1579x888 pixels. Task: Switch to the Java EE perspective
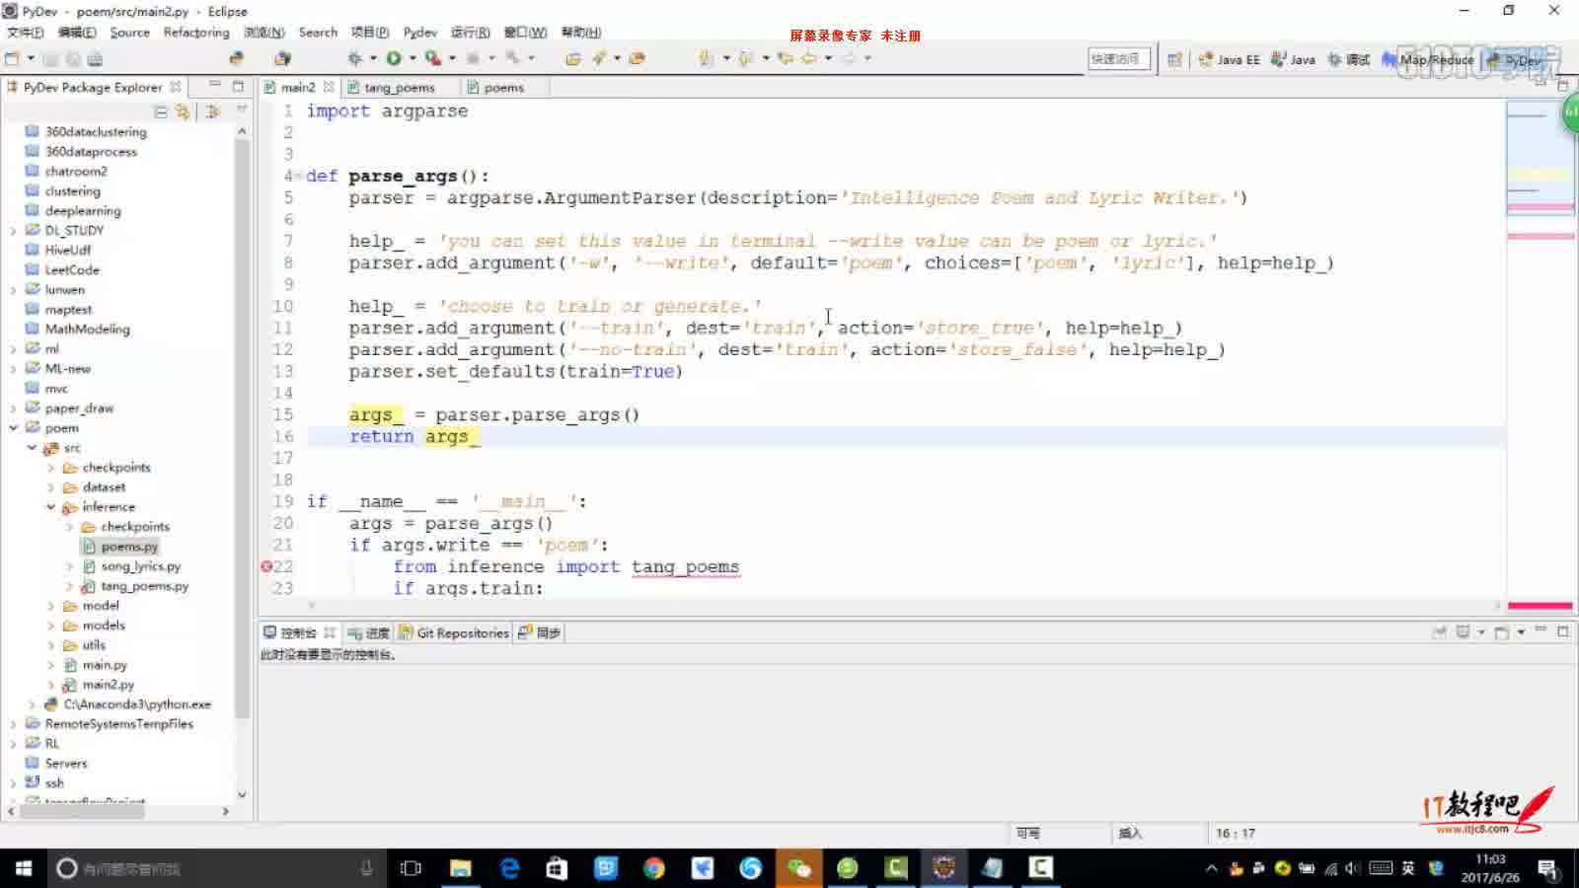[1229, 59]
